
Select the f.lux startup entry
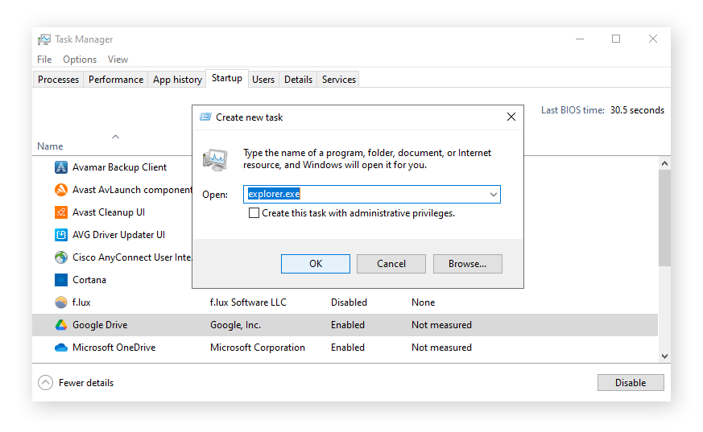pos(81,302)
